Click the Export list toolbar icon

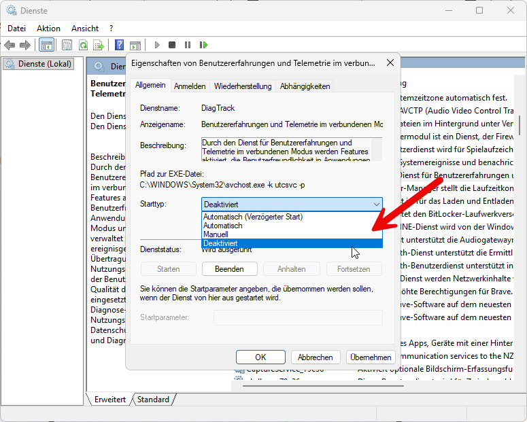pos(99,45)
